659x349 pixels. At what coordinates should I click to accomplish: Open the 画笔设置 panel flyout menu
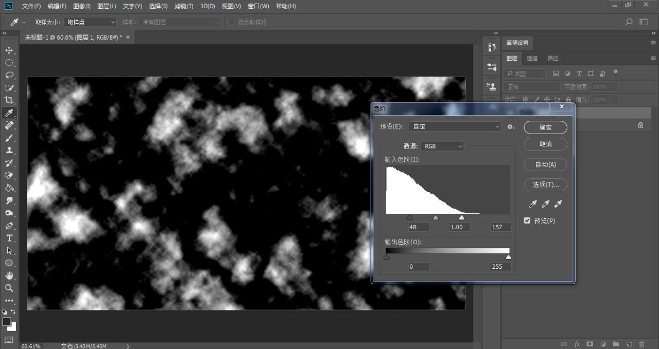[x=653, y=43]
